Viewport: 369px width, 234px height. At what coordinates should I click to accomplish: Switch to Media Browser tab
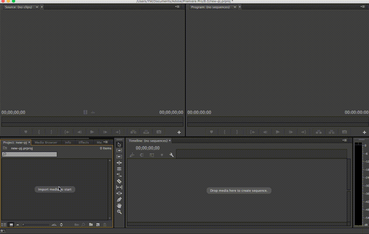[46, 142]
